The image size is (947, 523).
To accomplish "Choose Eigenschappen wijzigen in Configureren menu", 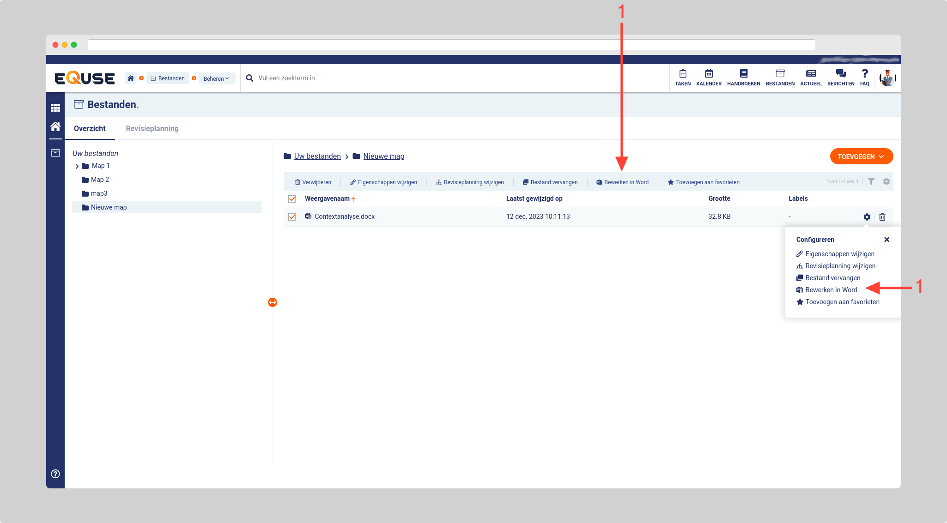I will 835,254.
